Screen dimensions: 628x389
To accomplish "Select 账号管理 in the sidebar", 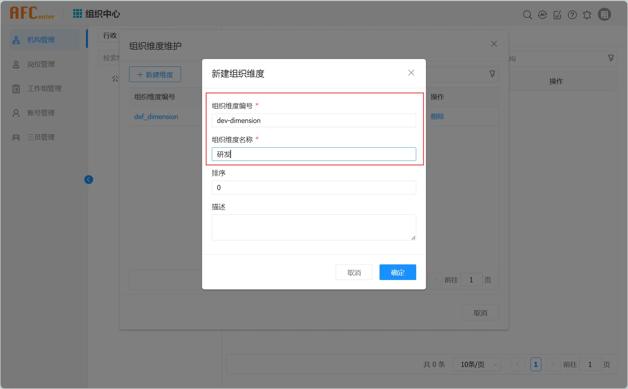I will (41, 113).
